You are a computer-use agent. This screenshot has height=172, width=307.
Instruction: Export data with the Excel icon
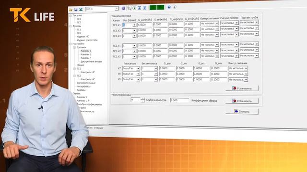coord(81,9)
